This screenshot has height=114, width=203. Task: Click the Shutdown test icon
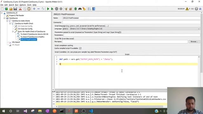61,9
